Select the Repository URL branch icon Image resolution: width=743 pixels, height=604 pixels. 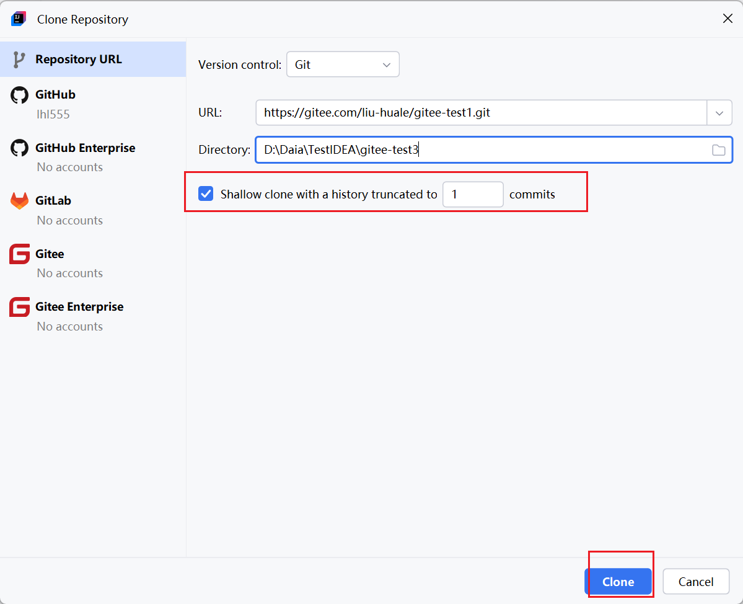point(19,60)
